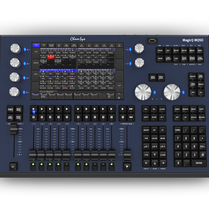Toggle the blue button next to encoder C

tap(25, 78)
